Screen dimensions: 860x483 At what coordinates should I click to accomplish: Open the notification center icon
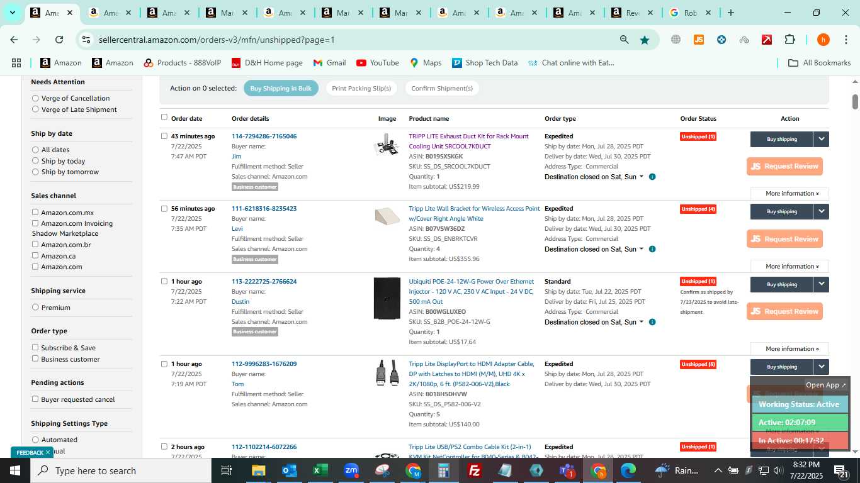841,470
